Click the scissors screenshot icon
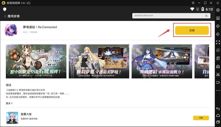The width and height of the screenshot is (221, 127). click(x=218, y=74)
